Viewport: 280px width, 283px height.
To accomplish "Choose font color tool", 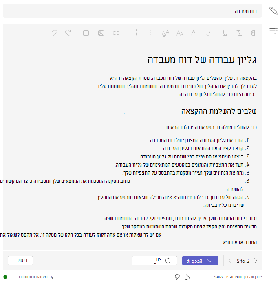I will tap(194, 33).
